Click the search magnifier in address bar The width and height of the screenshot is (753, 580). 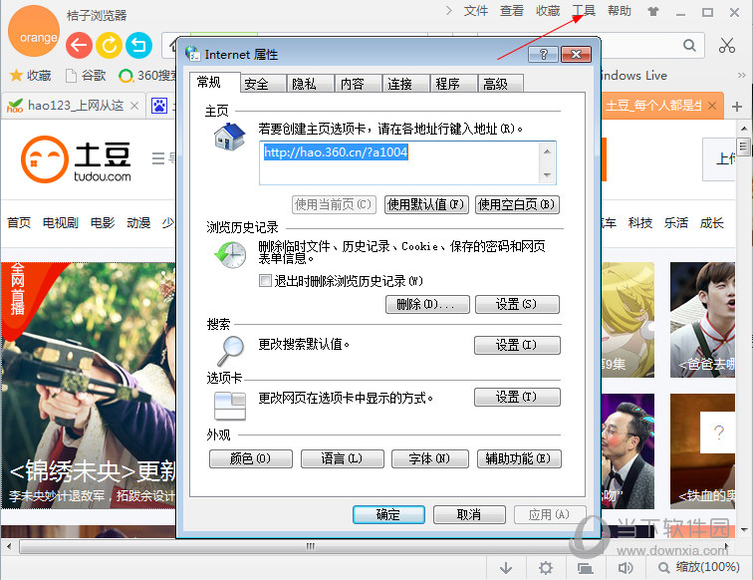tap(689, 45)
